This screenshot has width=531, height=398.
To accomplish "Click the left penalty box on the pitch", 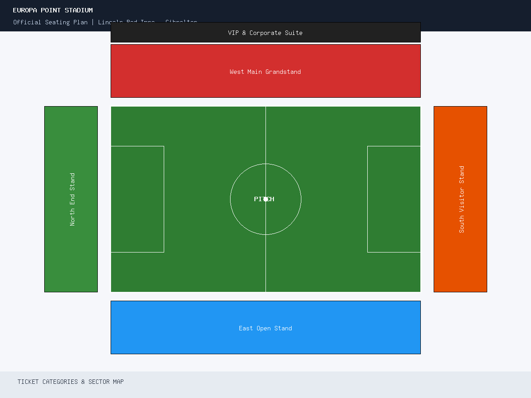I will (x=137, y=199).
